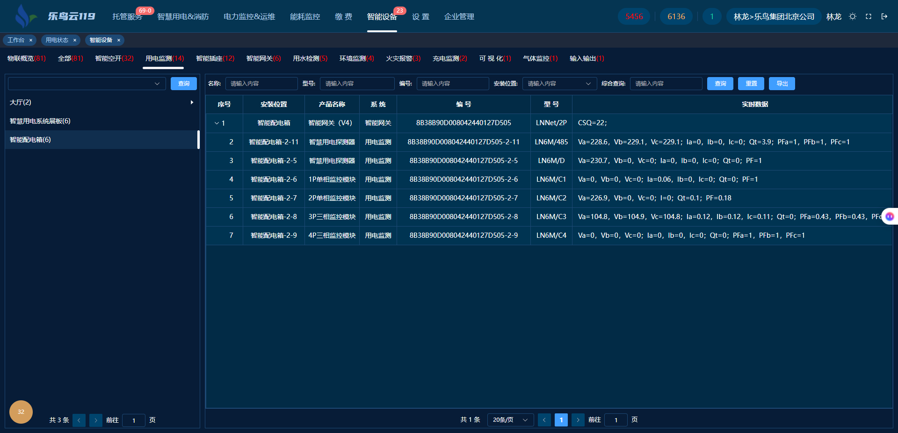Click code 8B38B90D008042440127D505-2-9
The image size is (898, 433).
pos(463,235)
